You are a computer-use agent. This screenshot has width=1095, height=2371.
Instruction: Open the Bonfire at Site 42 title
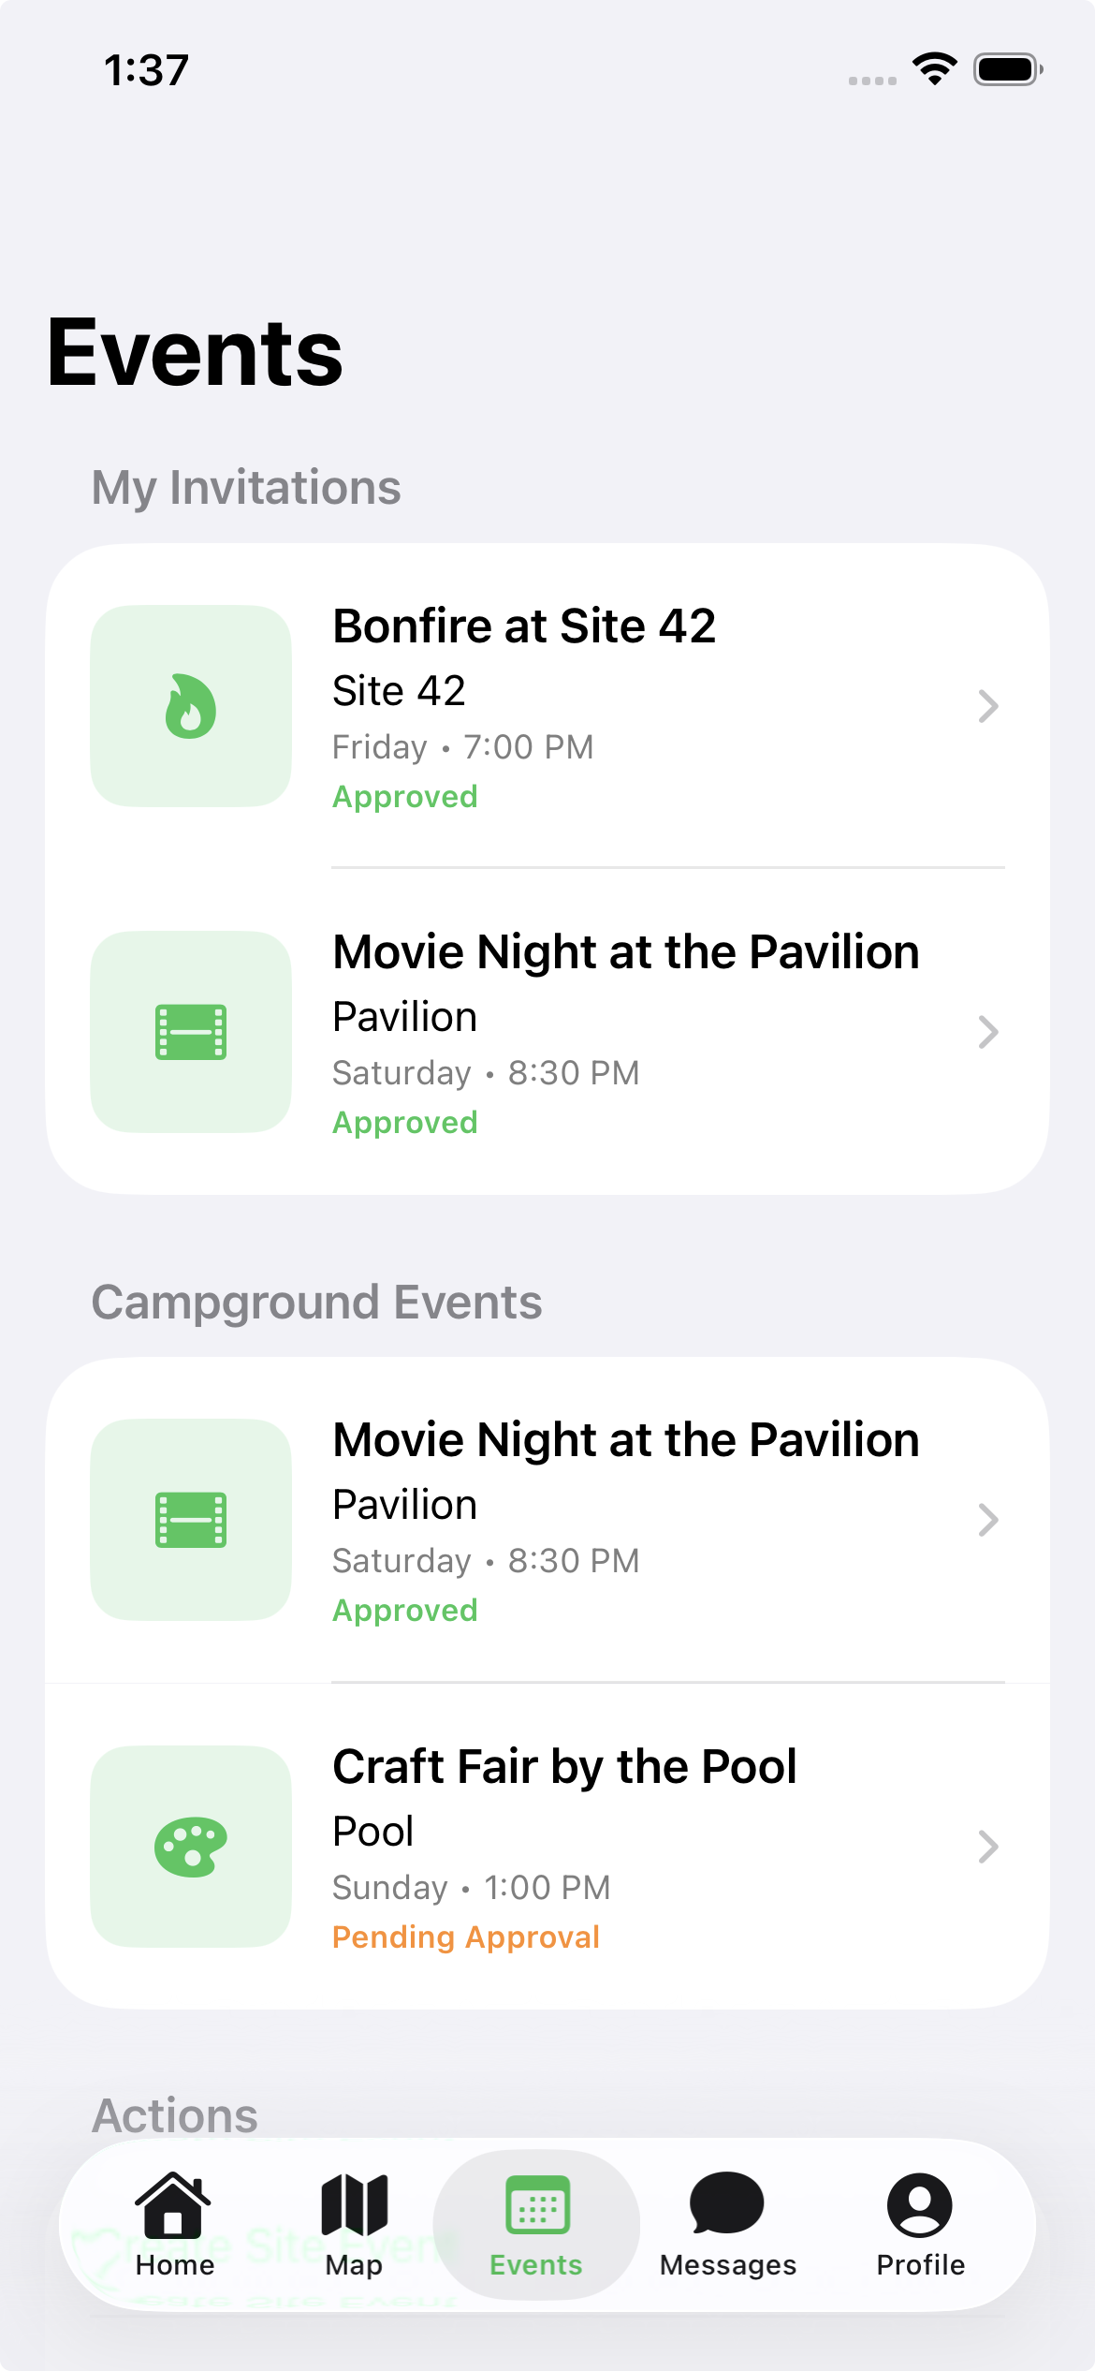pos(524,626)
